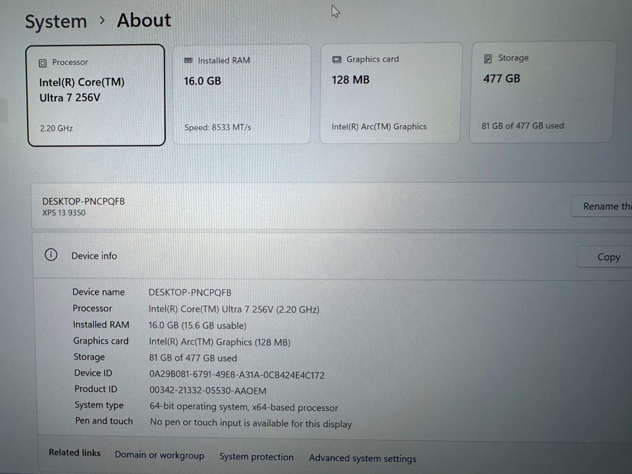Click DESKTOP-PNCPQFB name in the PC card
The image size is (632, 474).
coord(83,201)
